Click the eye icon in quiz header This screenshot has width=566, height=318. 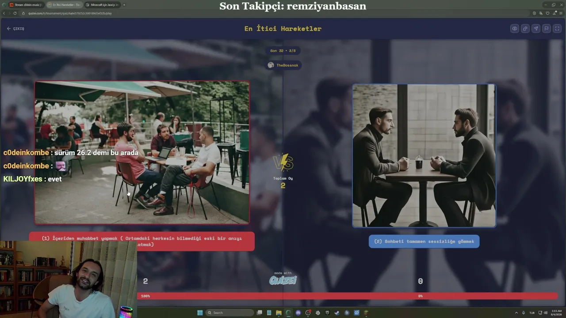515,29
